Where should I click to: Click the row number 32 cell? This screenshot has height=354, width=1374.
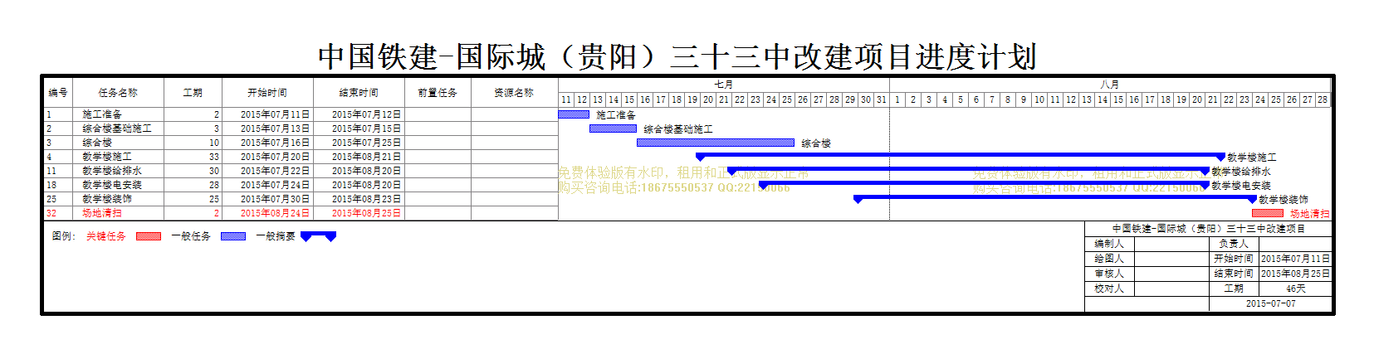[x=58, y=213]
